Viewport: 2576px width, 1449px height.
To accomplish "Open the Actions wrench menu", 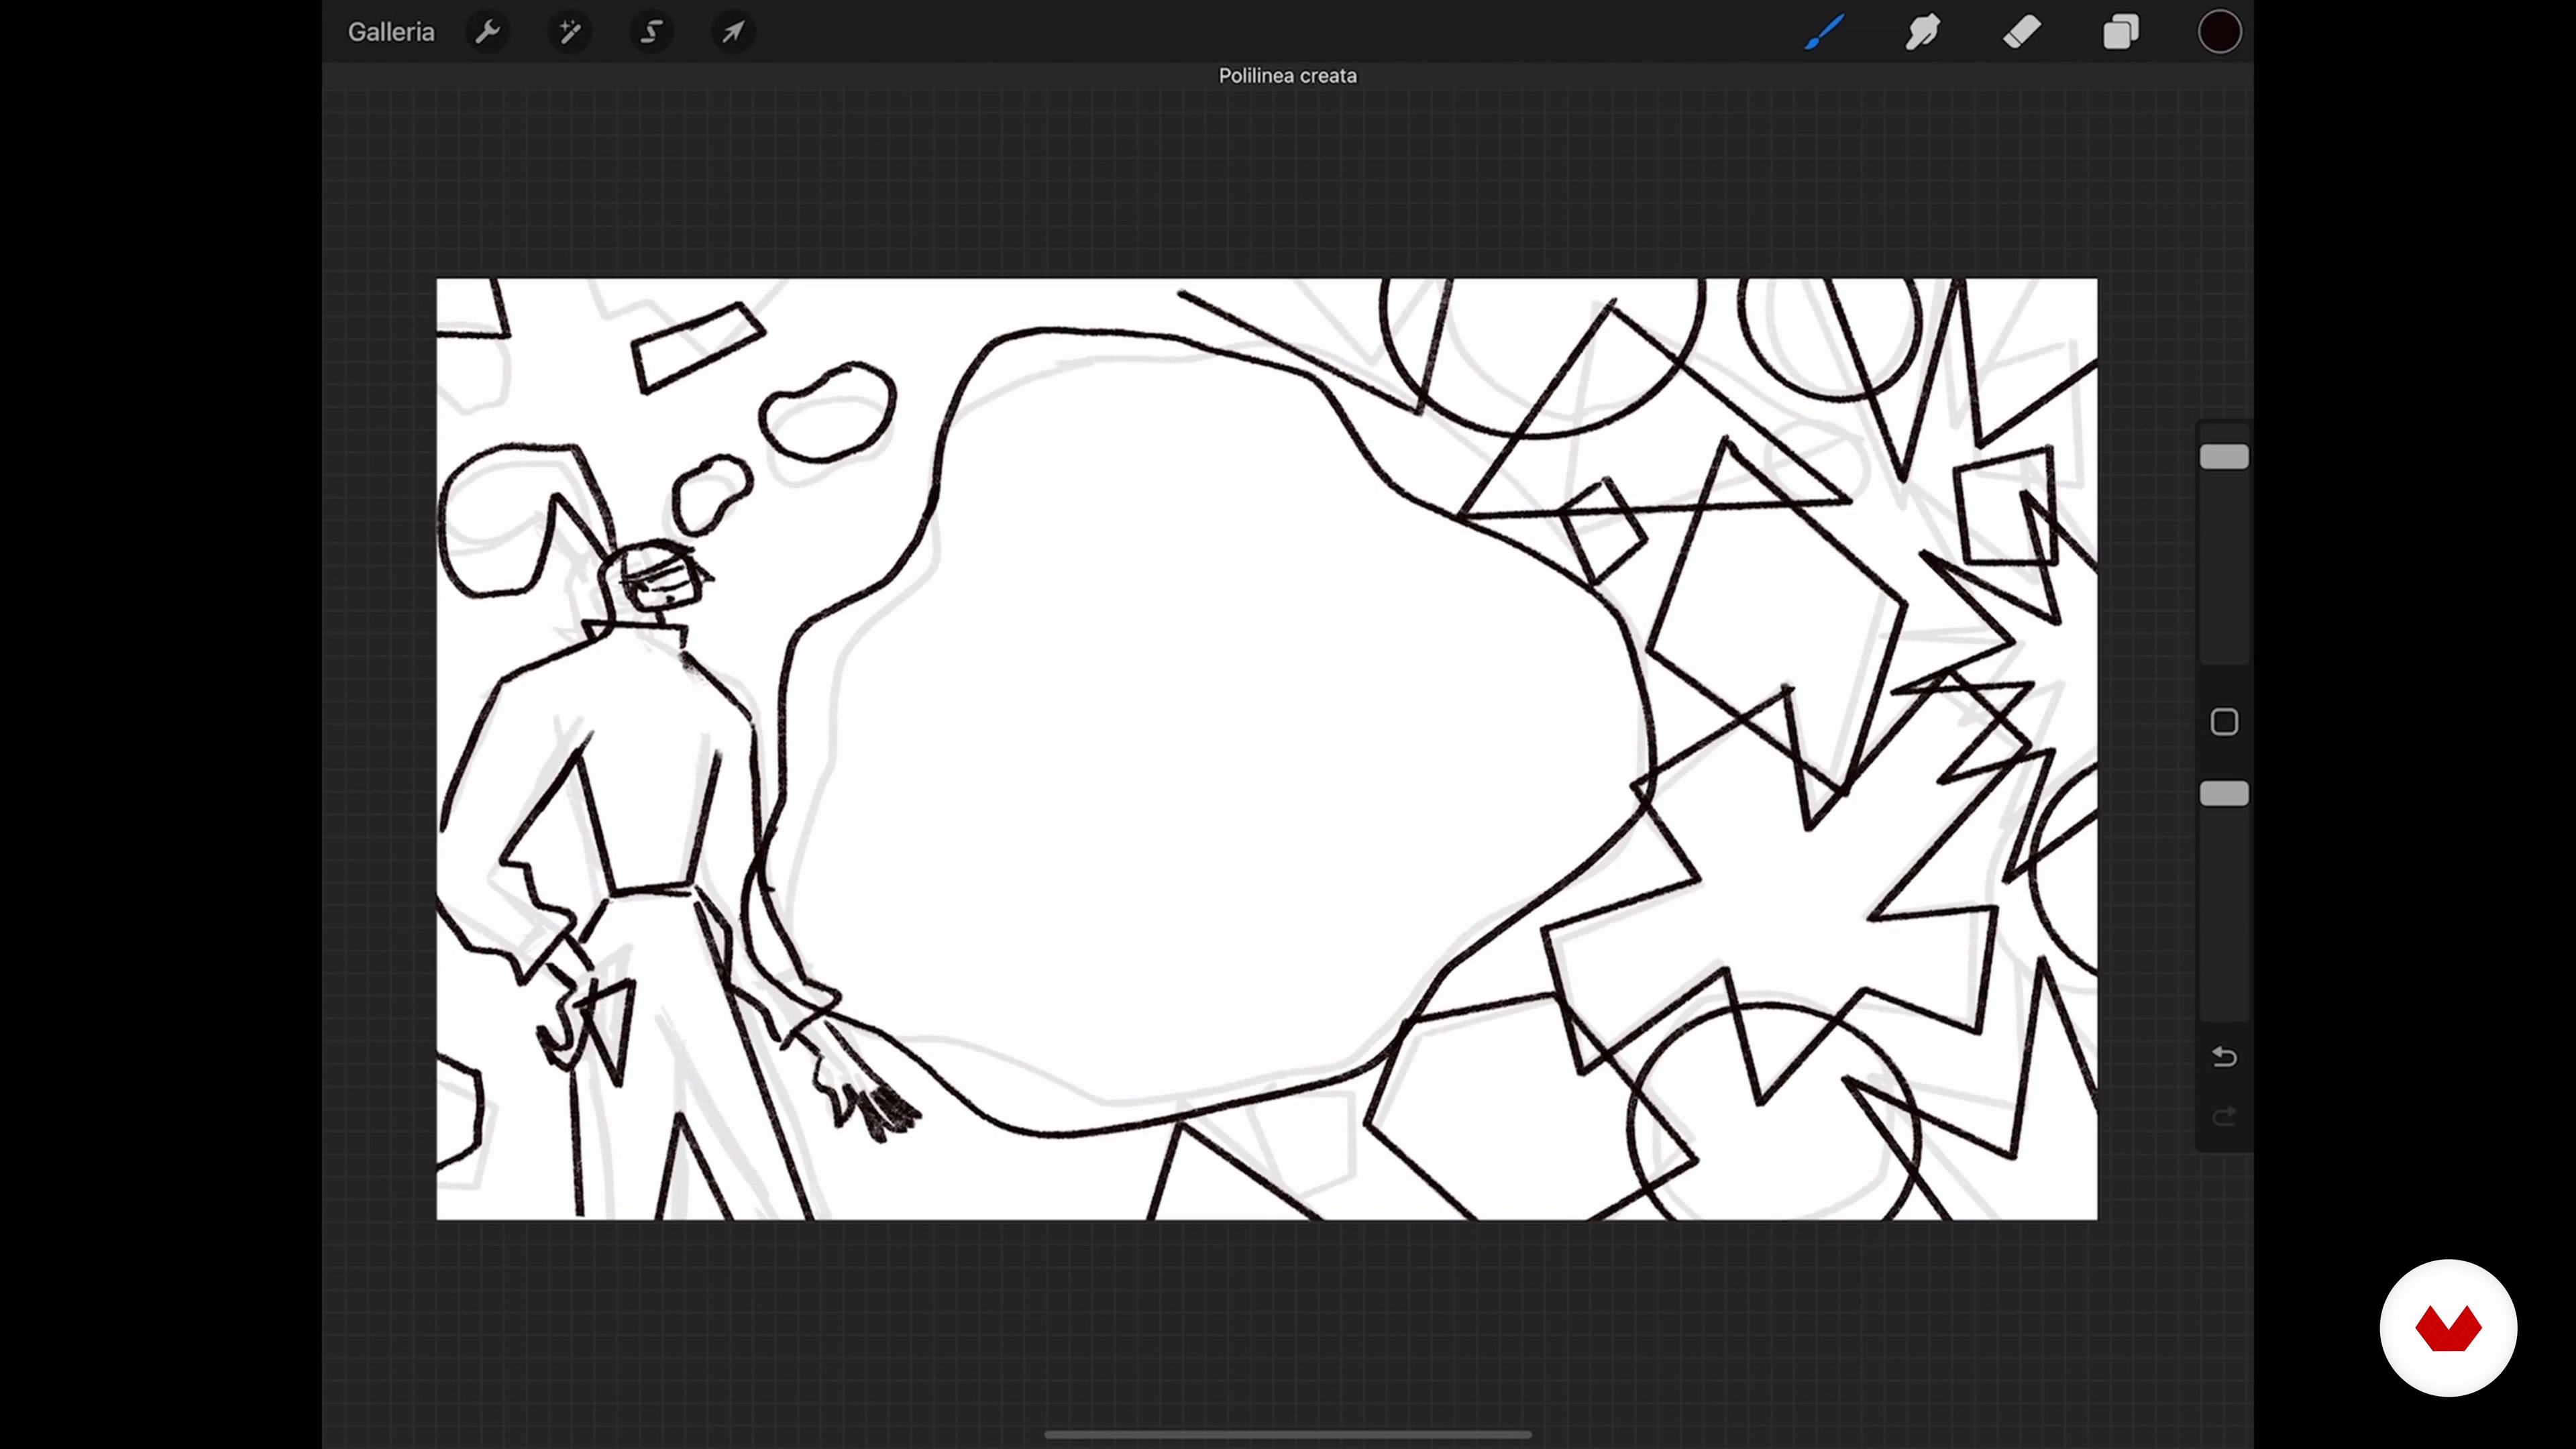I will click(487, 32).
